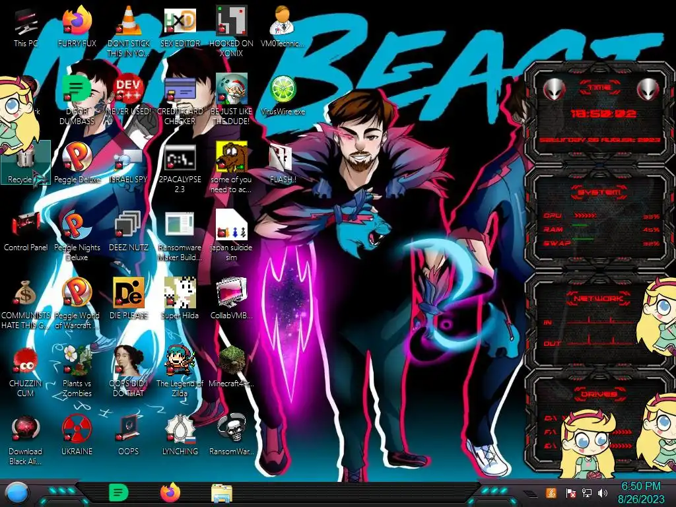Open the taskbar clock showing 6:50 PM

pos(641,492)
